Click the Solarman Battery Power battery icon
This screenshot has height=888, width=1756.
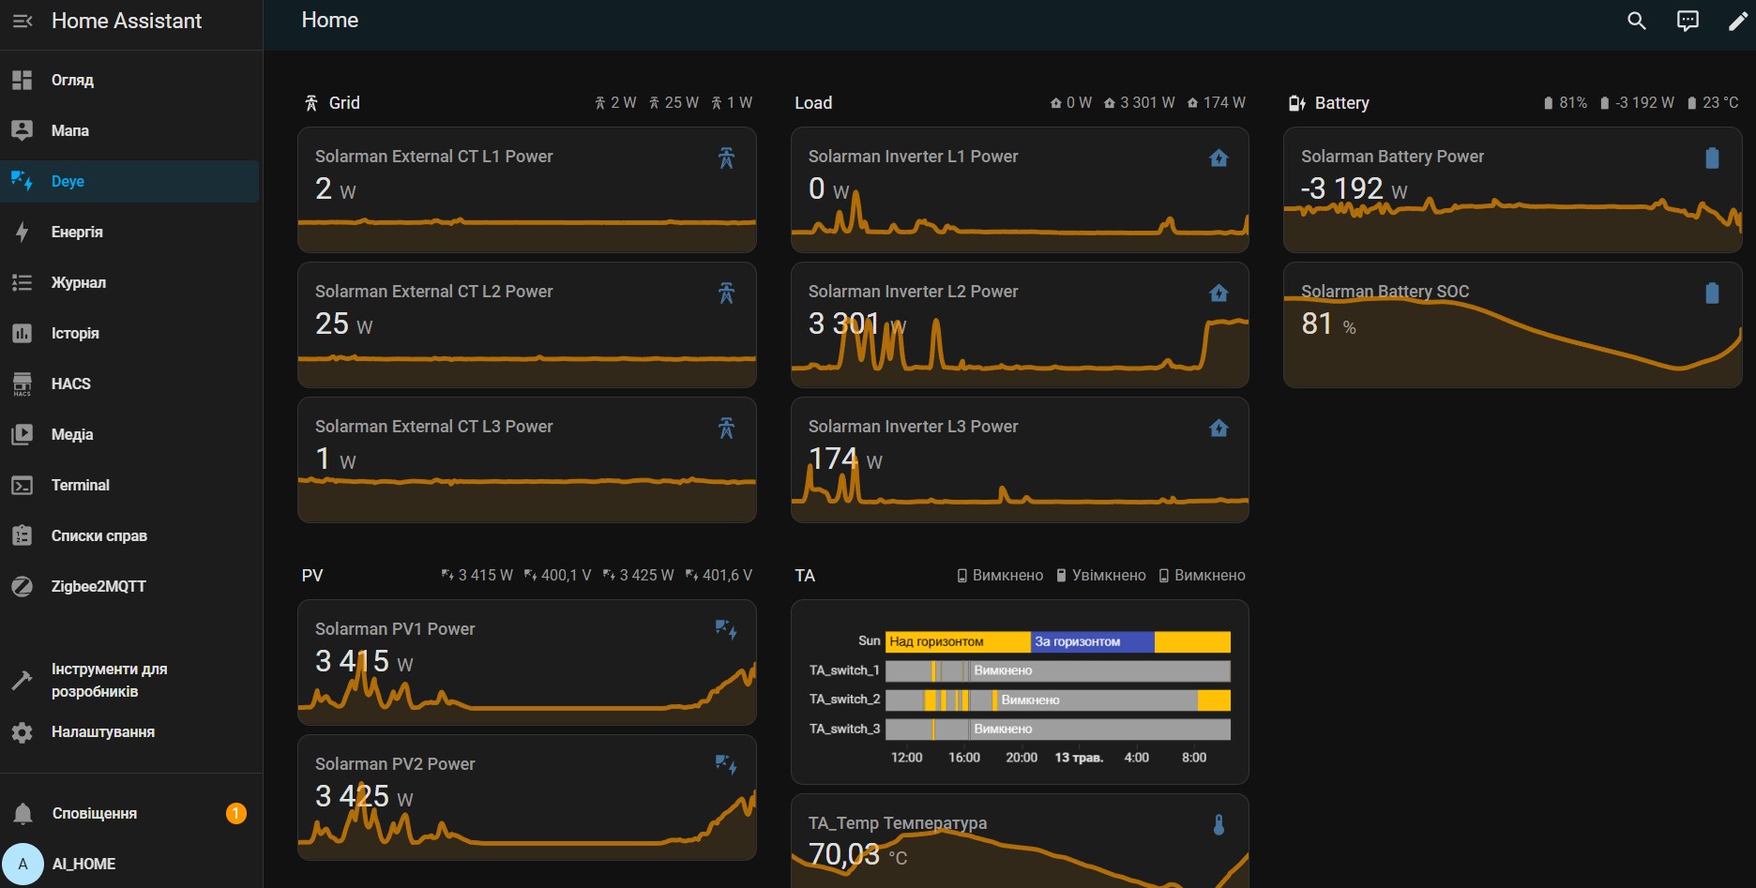pos(1711,158)
